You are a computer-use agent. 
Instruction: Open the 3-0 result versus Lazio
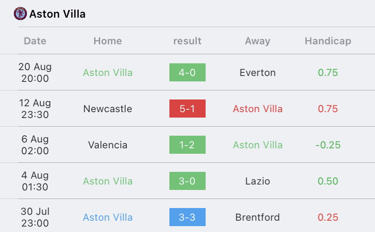point(187,181)
